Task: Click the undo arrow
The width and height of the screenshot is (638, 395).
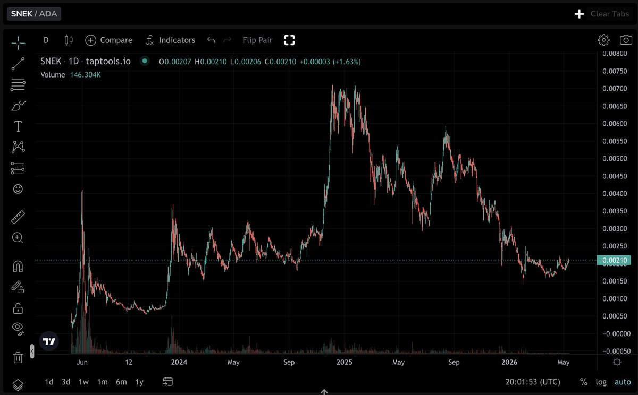Action: point(211,40)
